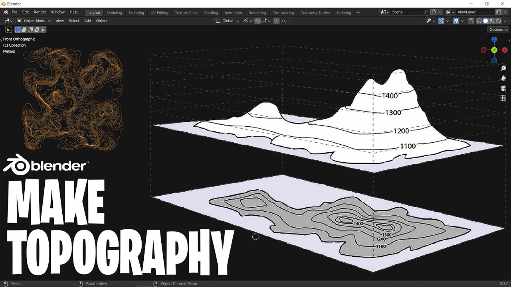Click the X axis on navigation gizmo
The width and height of the screenshot is (511, 287).
(x=505, y=50)
